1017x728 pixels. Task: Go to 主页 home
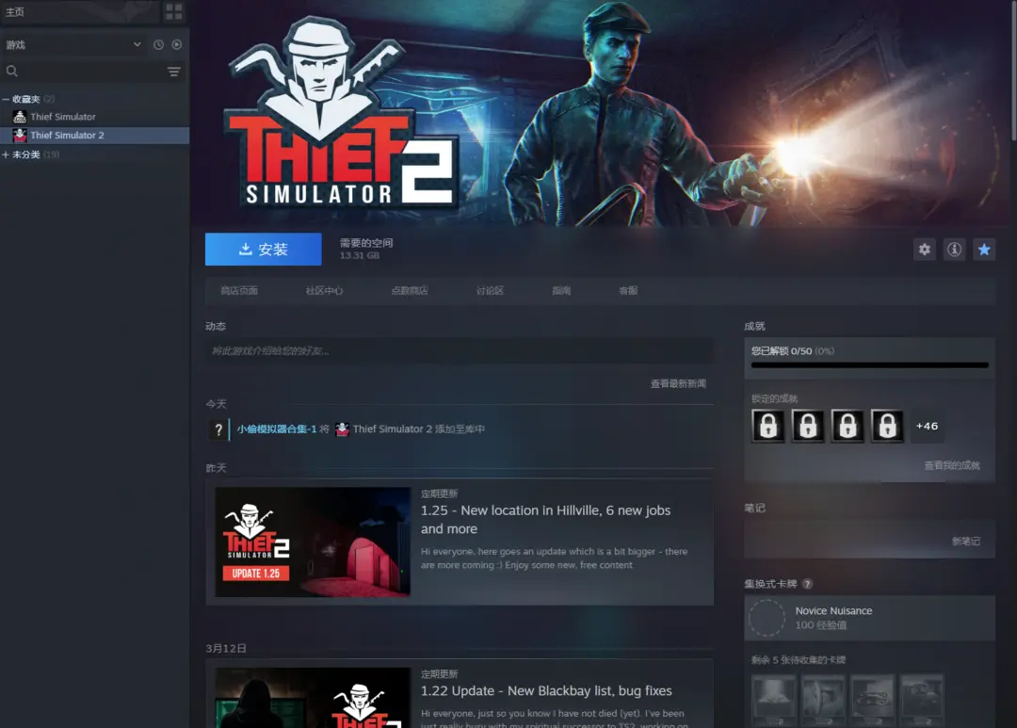[15, 11]
